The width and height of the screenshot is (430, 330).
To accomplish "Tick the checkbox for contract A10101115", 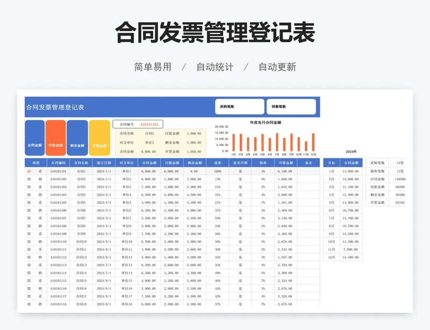I will [x=29, y=281].
